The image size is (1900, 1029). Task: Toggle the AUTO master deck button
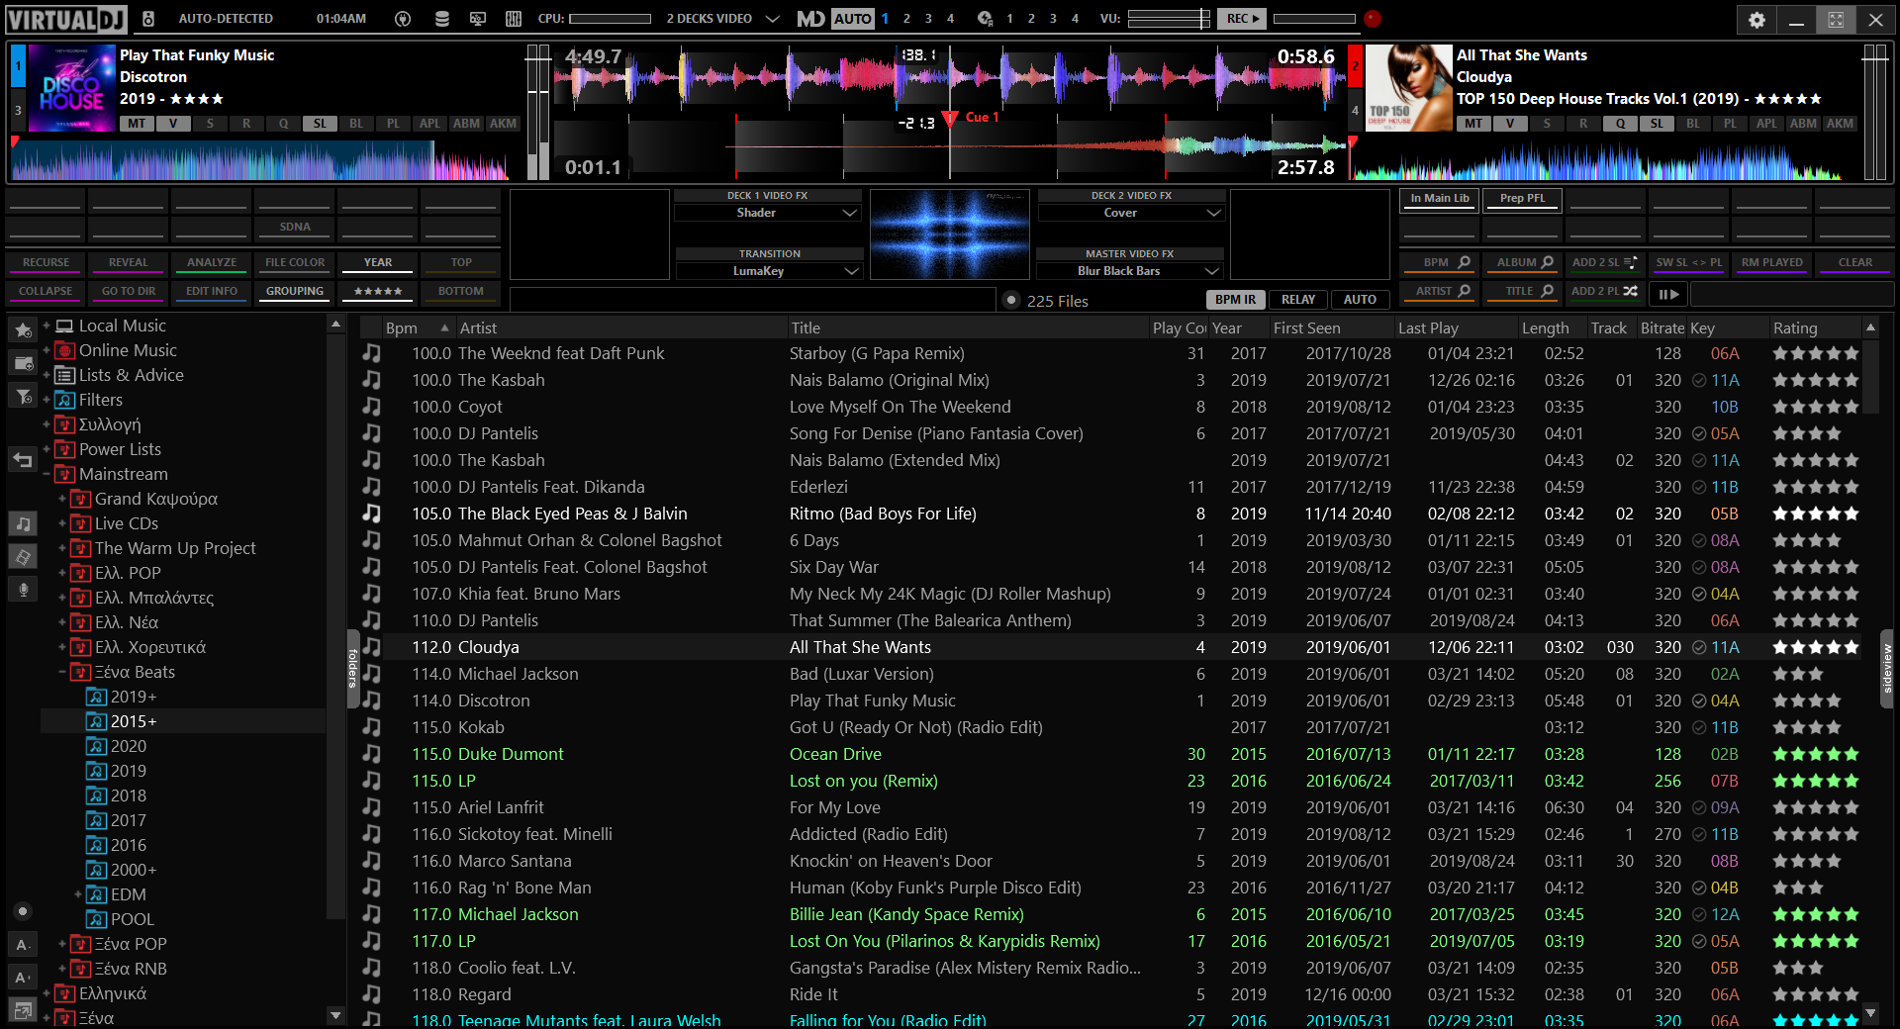click(852, 18)
